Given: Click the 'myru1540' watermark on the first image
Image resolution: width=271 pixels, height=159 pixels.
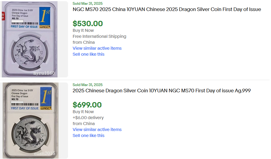Looking at the screenshot, I should tap(44, 73).
